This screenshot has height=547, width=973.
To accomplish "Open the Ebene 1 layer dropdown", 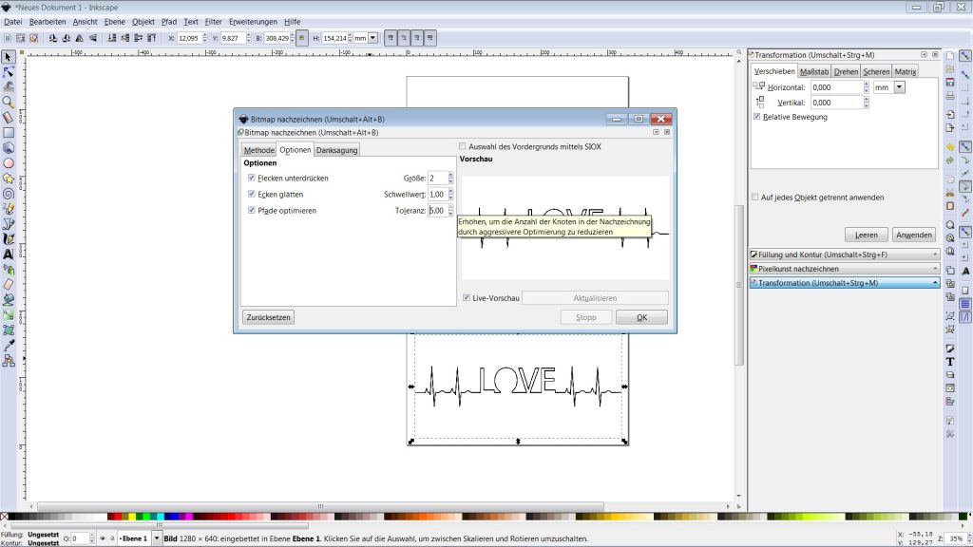I will [158, 538].
